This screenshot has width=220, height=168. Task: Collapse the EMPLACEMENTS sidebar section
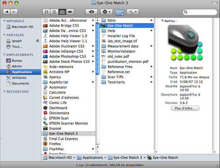(x=4, y=55)
